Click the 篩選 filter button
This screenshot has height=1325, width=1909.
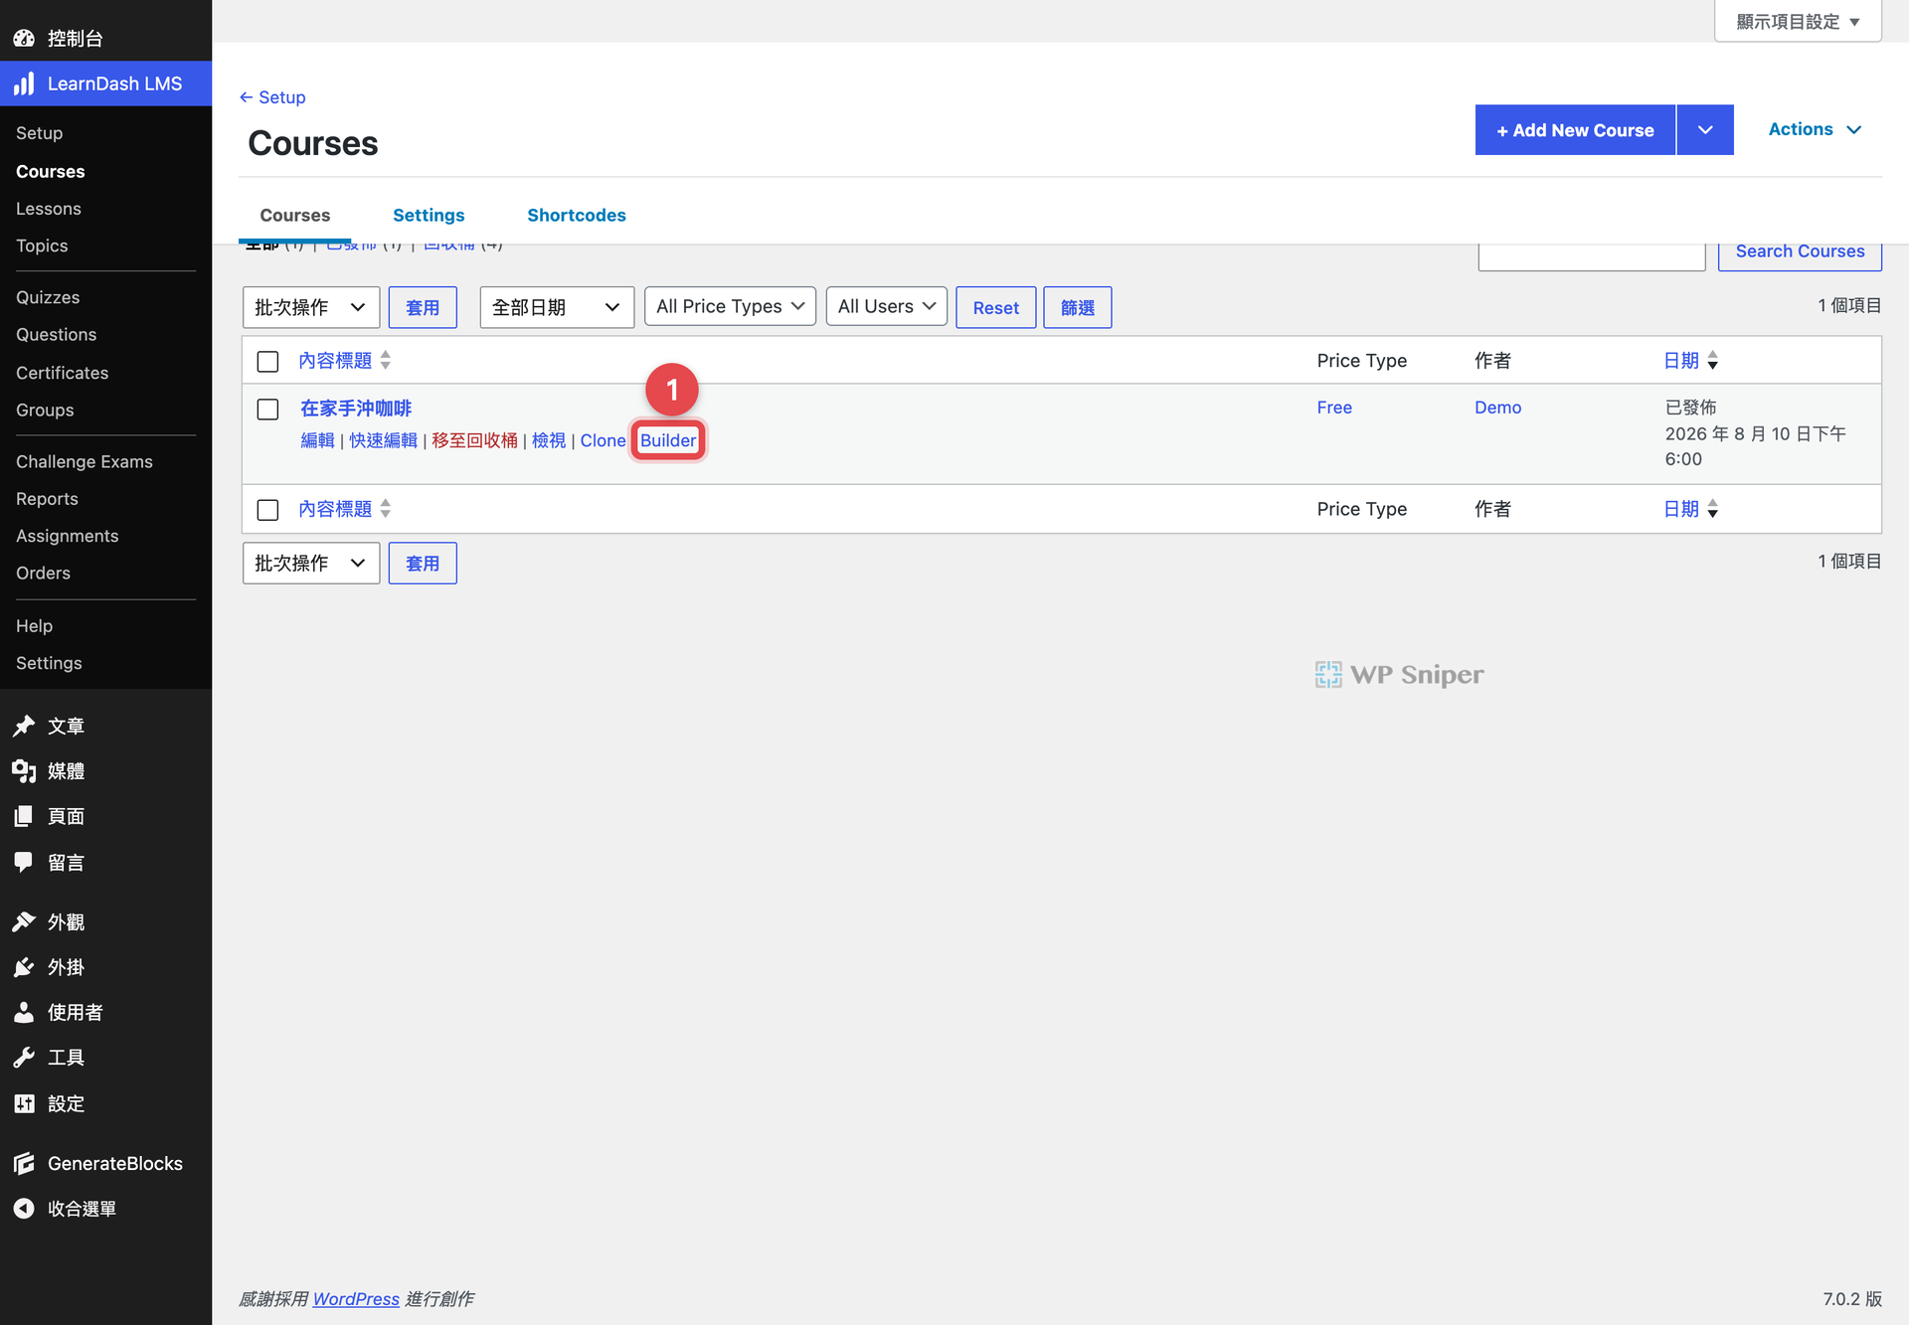(1077, 307)
